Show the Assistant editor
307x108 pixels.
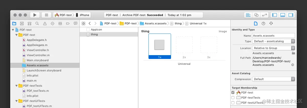[256, 15]
